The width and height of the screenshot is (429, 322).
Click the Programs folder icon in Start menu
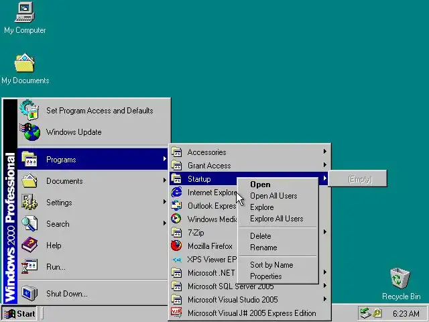point(29,159)
